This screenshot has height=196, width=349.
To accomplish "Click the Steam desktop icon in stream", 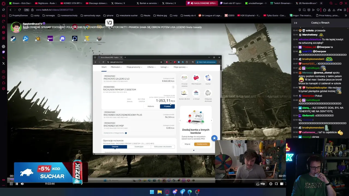I will (13, 39).
